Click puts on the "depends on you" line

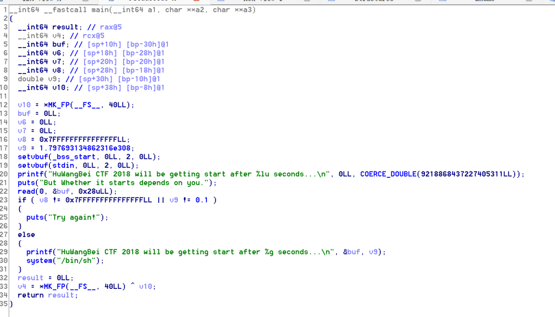tap(26, 183)
